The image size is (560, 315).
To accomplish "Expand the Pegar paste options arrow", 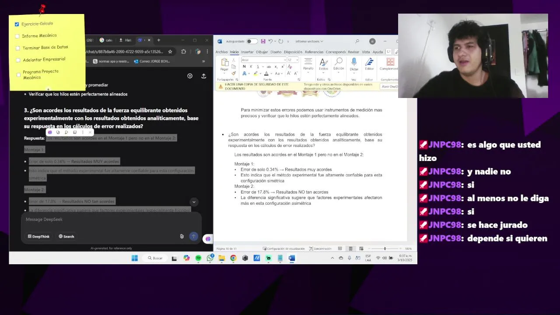I will [224, 73].
